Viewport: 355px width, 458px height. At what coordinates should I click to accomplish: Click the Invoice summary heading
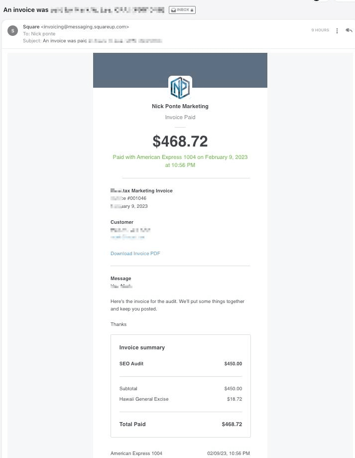pos(142,347)
